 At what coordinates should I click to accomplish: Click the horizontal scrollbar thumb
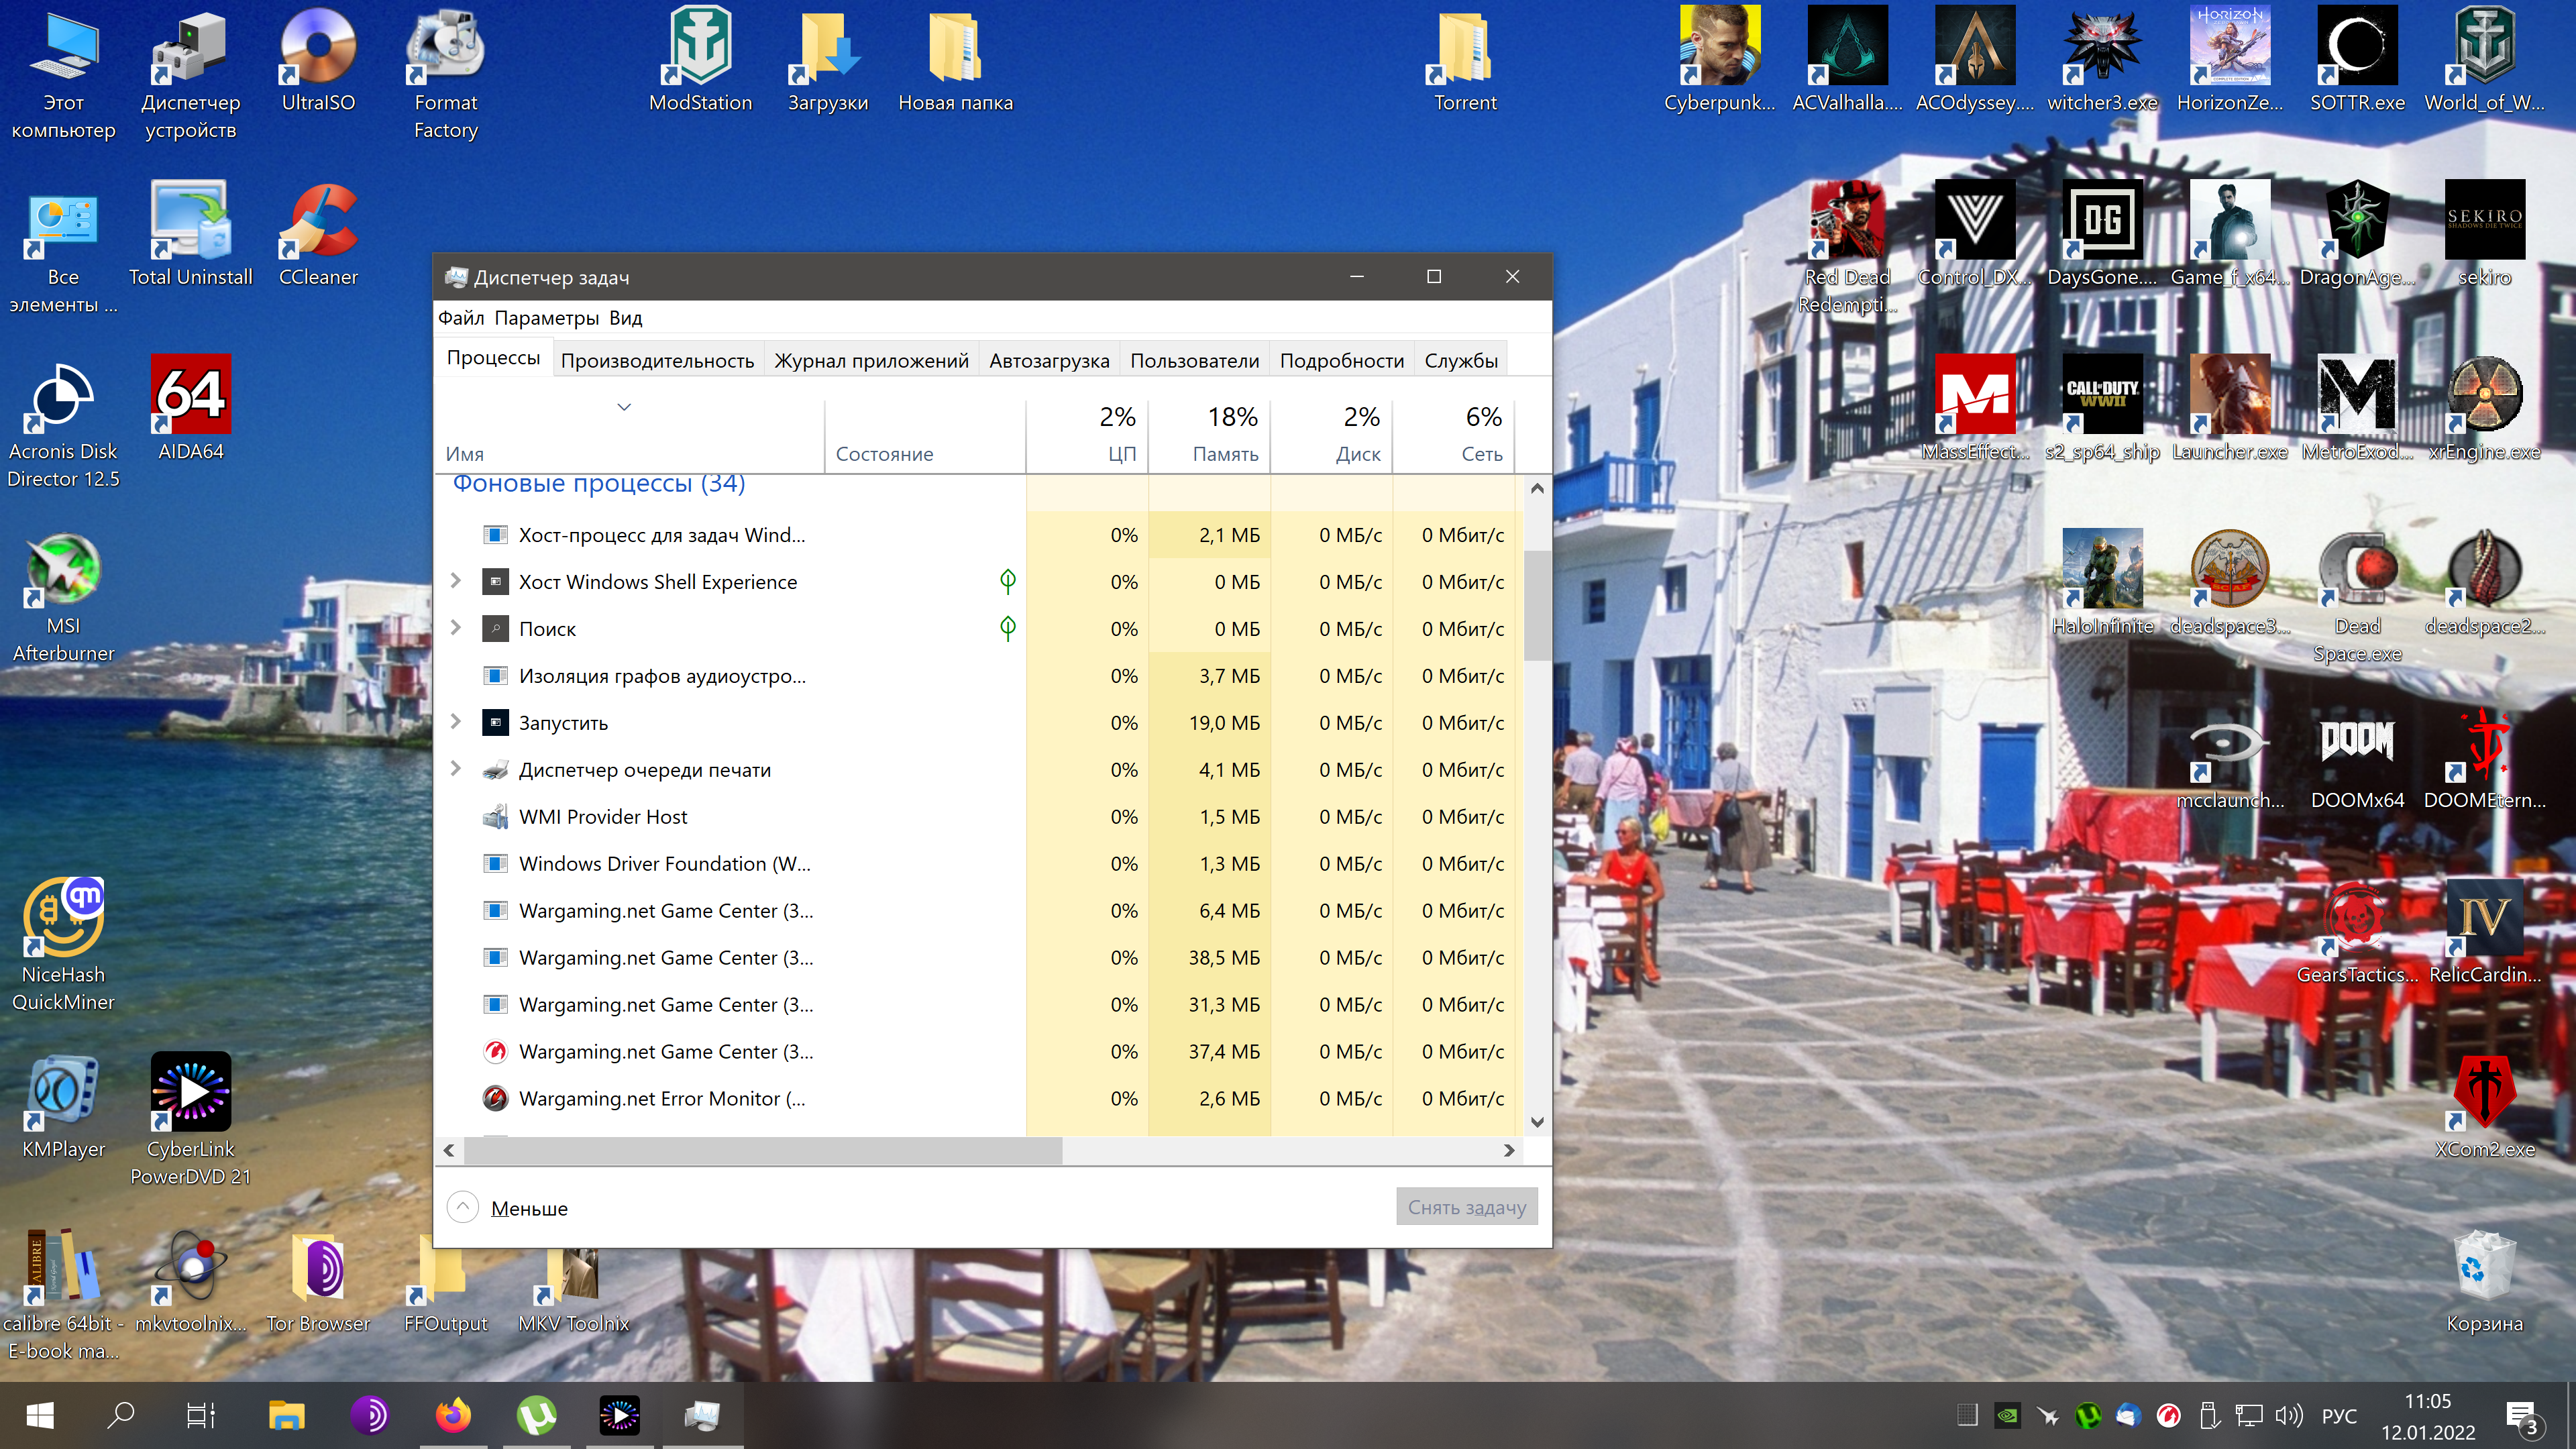tap(762, 1150)
